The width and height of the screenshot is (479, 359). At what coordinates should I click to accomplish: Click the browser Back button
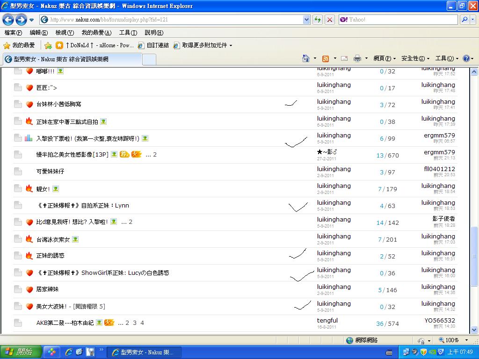(x=8, y=20)
